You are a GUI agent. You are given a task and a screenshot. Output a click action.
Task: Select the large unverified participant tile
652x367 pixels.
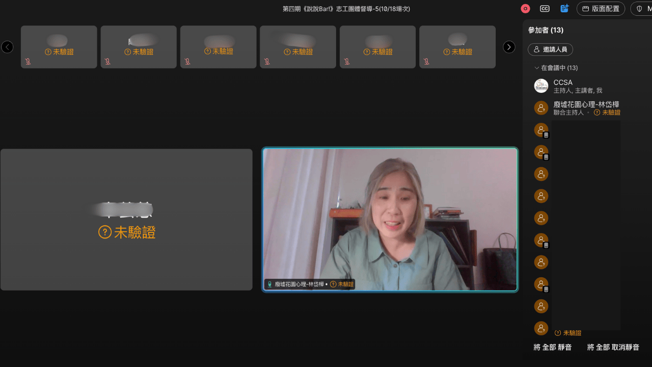click(126, 219)
